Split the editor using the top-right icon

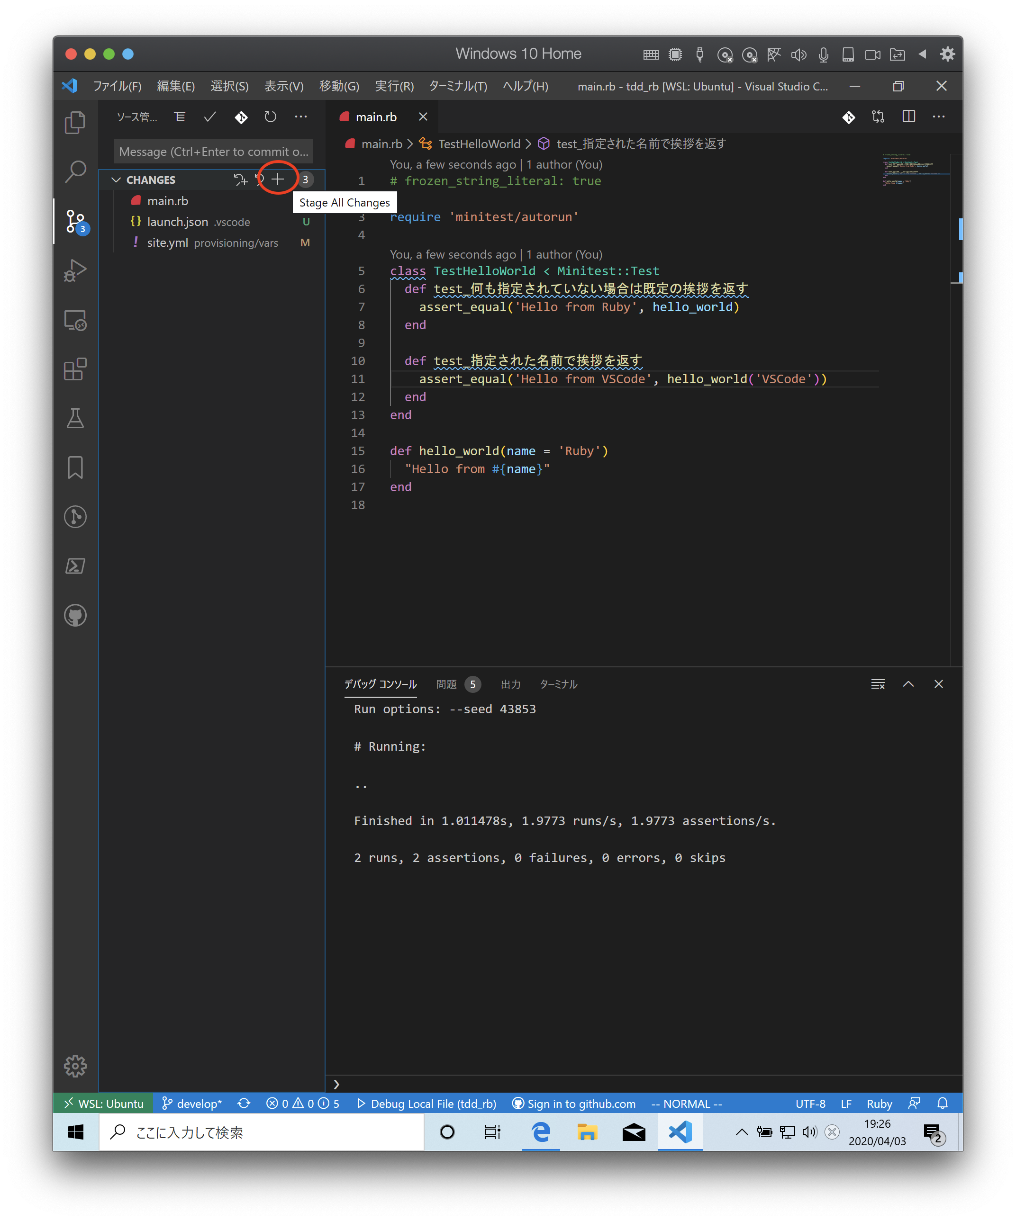click(908, 117)
